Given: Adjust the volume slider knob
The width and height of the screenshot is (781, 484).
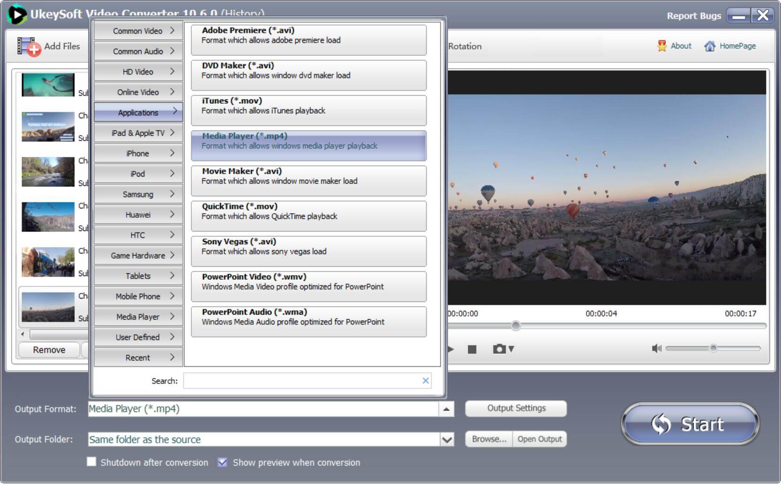Looking at the screenshot, I should pos(713,348).
